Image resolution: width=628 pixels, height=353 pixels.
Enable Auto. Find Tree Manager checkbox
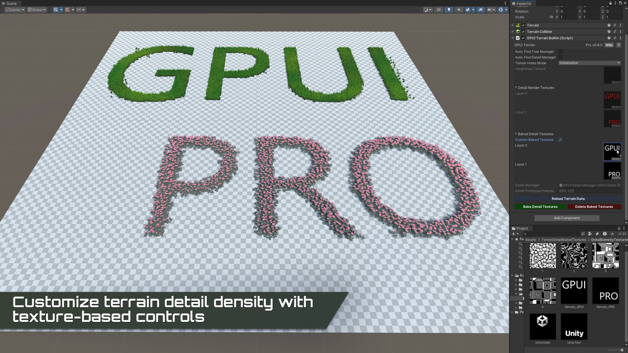coord(560,52)
